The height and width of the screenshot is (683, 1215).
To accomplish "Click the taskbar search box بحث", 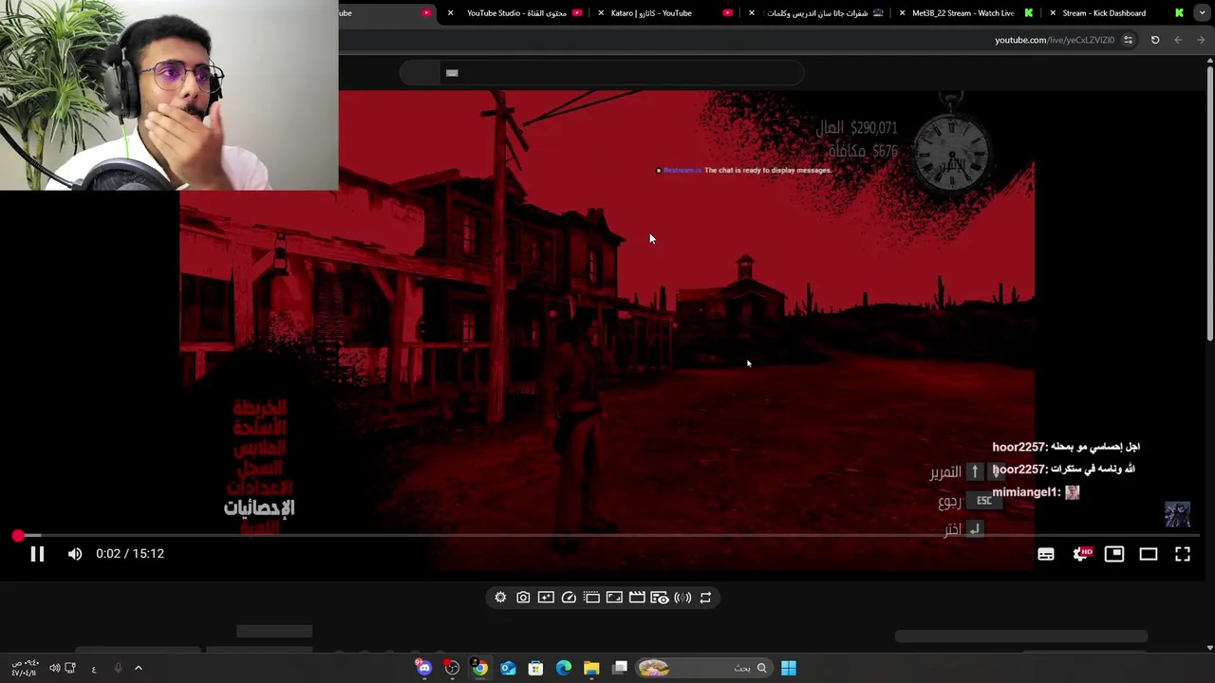I will tap(703, 668).
